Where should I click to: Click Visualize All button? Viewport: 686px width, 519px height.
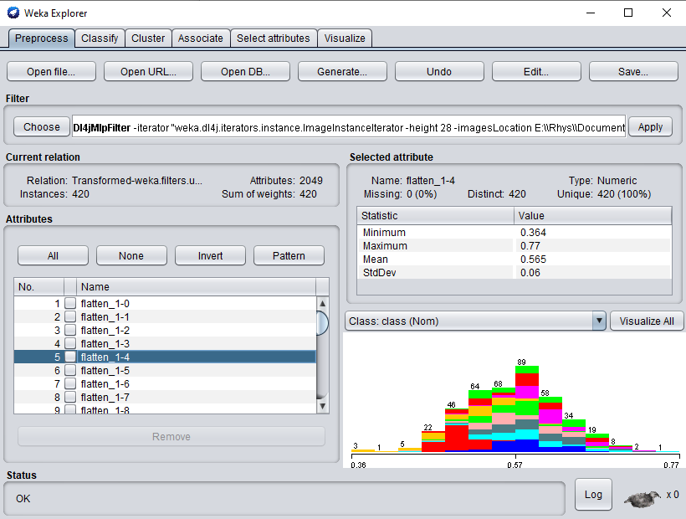(x=647, y=321)
